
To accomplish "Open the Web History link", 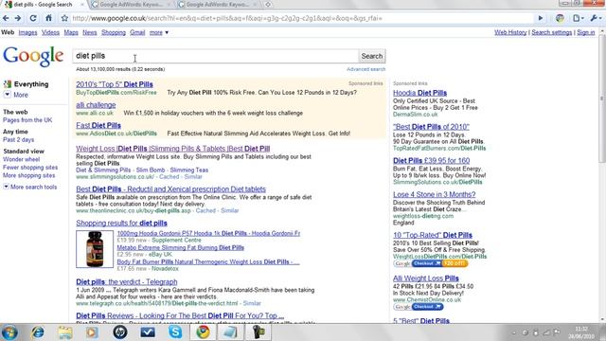I will (510, 32).
